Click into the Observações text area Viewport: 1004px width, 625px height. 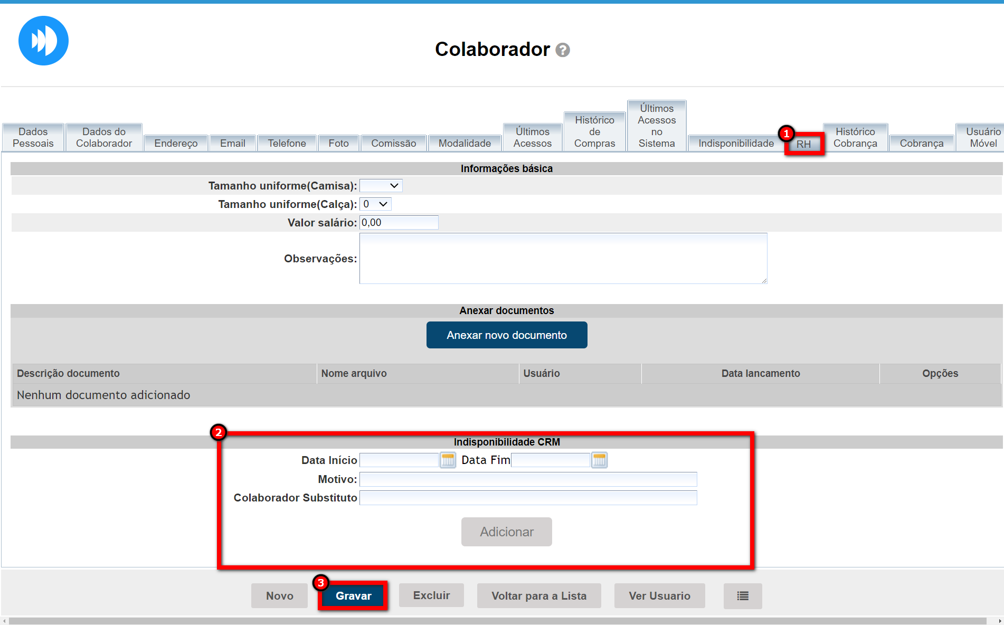[563, 259]
